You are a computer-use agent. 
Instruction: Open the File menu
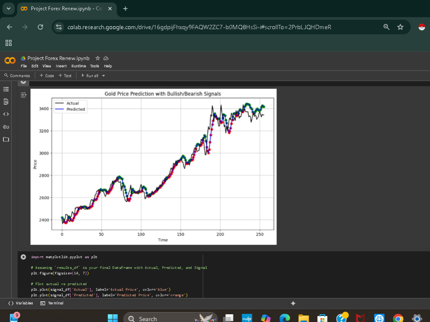click(24, 66)
